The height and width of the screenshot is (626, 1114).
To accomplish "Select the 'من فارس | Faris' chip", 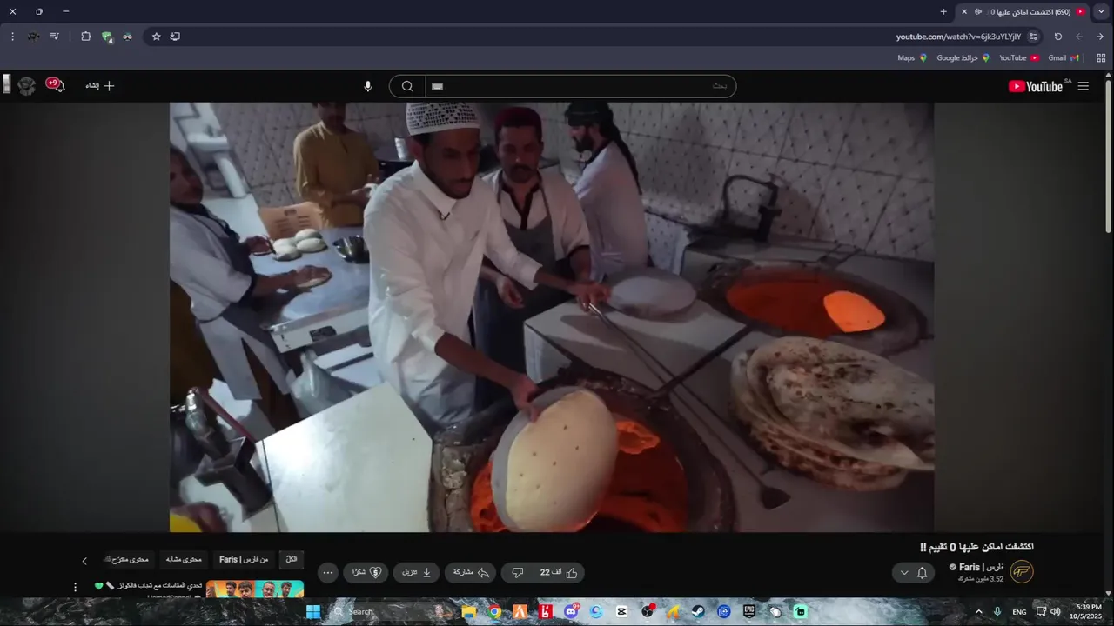I will pyautogui.click(x=244, y=559).
